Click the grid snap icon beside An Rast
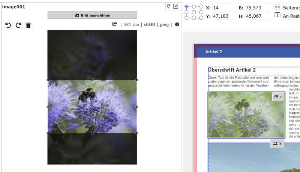 click(x=277, y=15)
